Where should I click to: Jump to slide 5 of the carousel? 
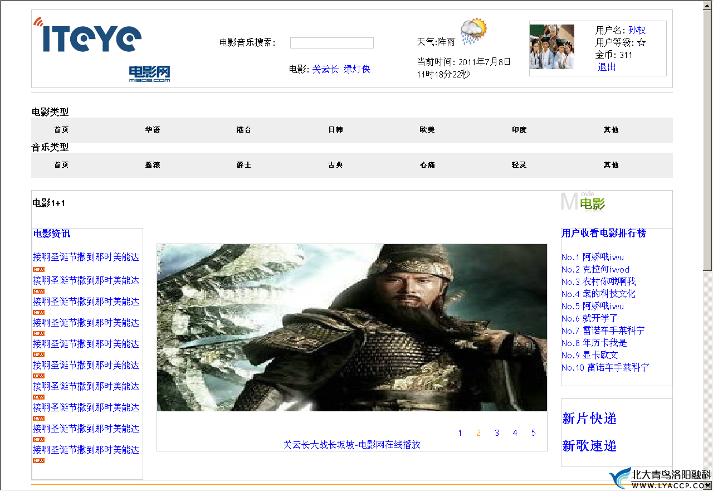pyautogui.click(x=533, y=433)
